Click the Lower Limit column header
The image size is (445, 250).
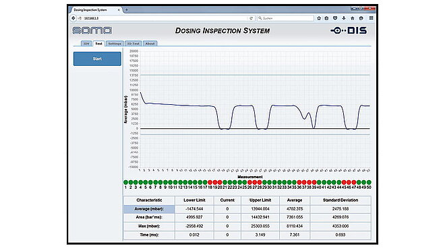194,200
